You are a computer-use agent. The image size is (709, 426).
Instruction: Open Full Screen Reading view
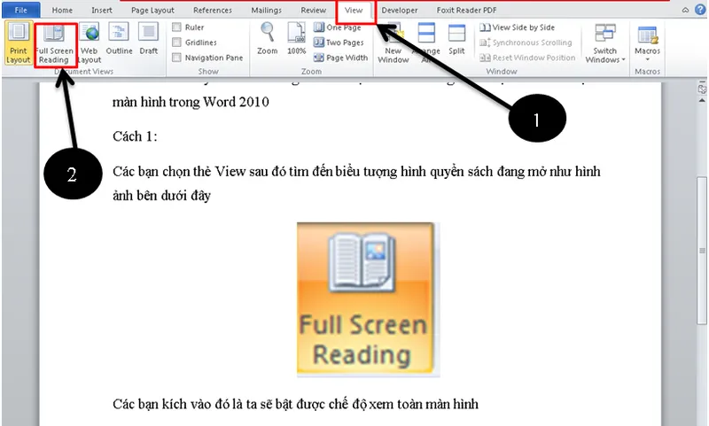click(x=54, y=44)
